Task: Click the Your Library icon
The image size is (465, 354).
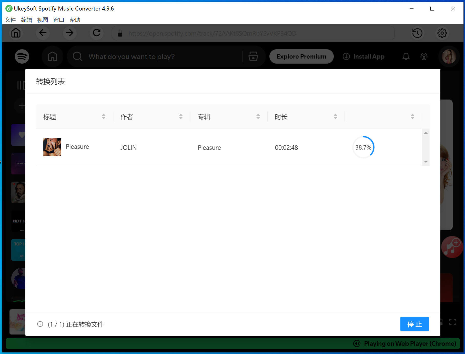Action: click(x=21, y=85)
